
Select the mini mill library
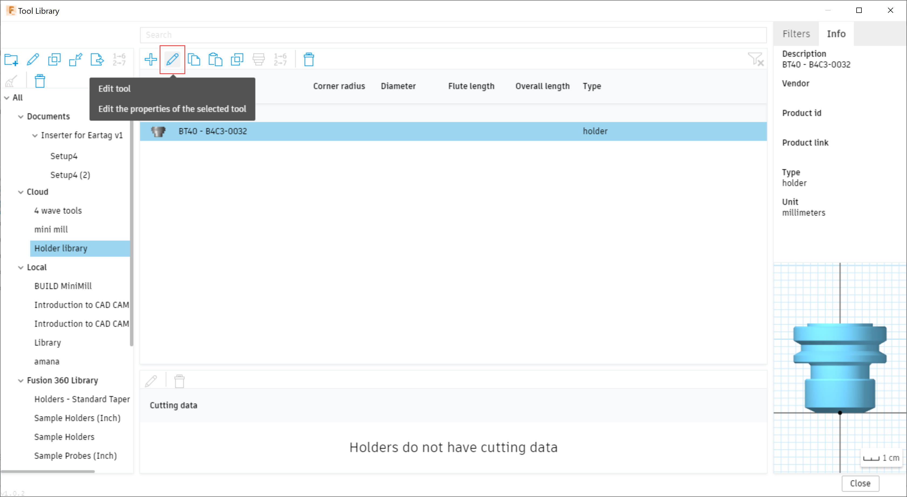click(51, 229)
